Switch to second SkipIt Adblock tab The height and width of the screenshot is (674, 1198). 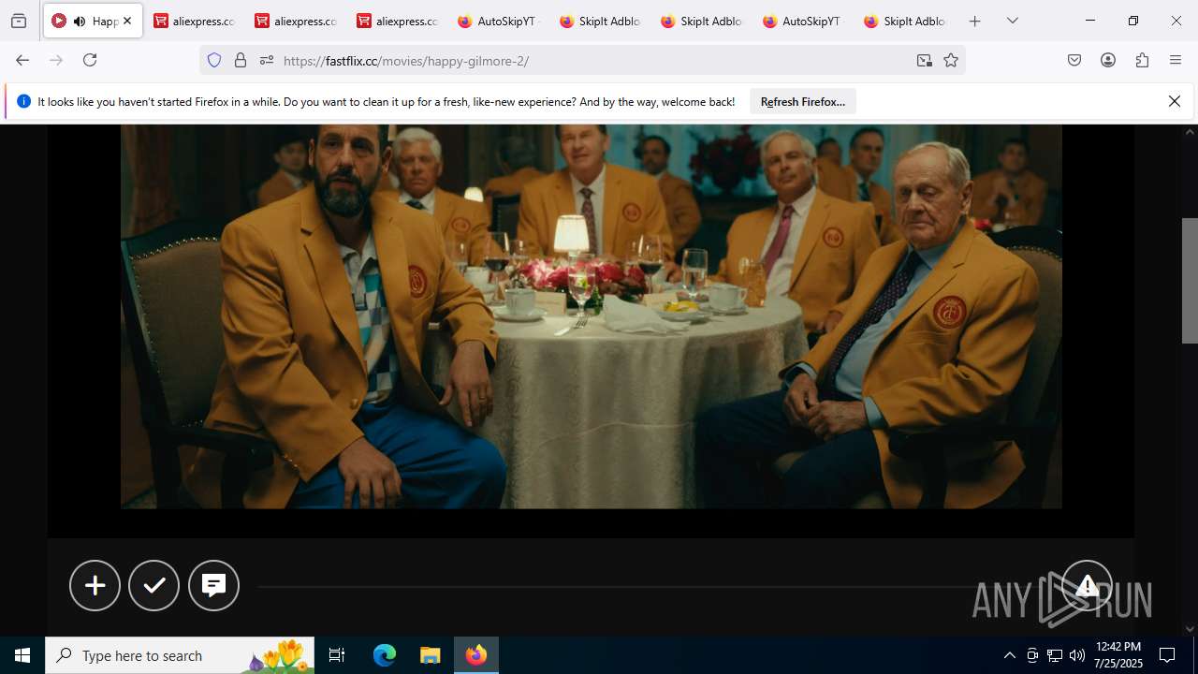point(702,21)
